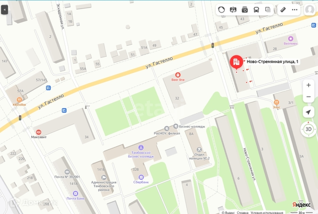The width and height of the screenshot is (318, 214).
Task: Toggle the street panoramas icon
Action: coord(233,9)
